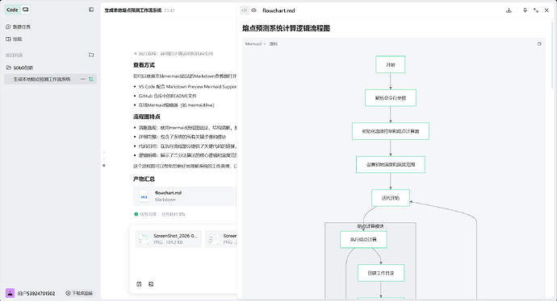The height and width of the screenshot is (301, 557).
Task: Click the 解析命令行参数 flowchart node
Action: [391, 97]
